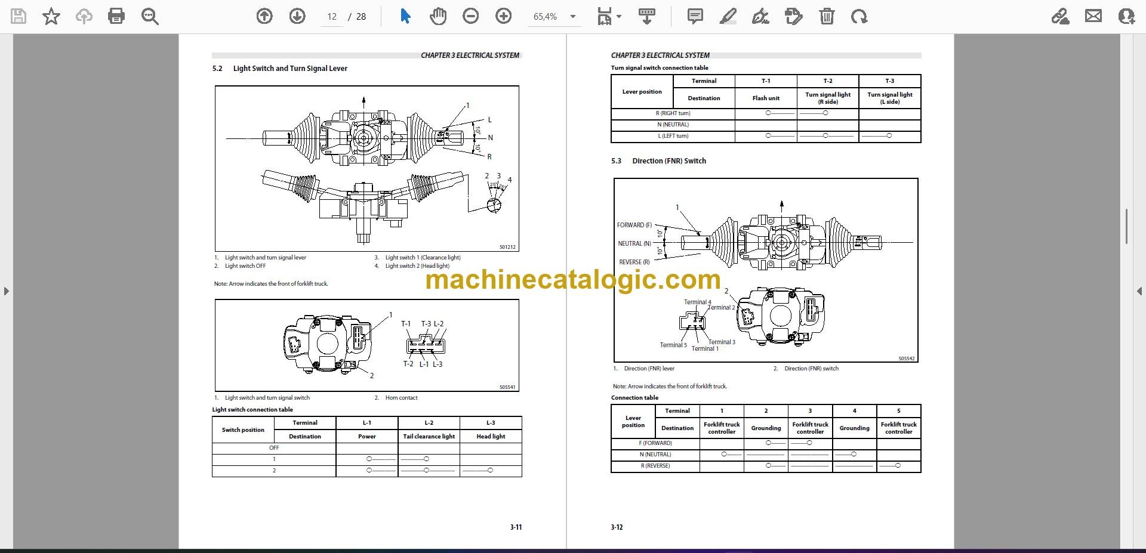Select the highlighter pen tool
Image resolution: width=1146 pixels, height=553 pixels.
click(x=728, y=16)
